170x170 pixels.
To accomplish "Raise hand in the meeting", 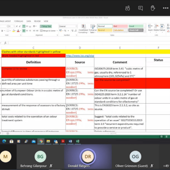I will point(153,8).
